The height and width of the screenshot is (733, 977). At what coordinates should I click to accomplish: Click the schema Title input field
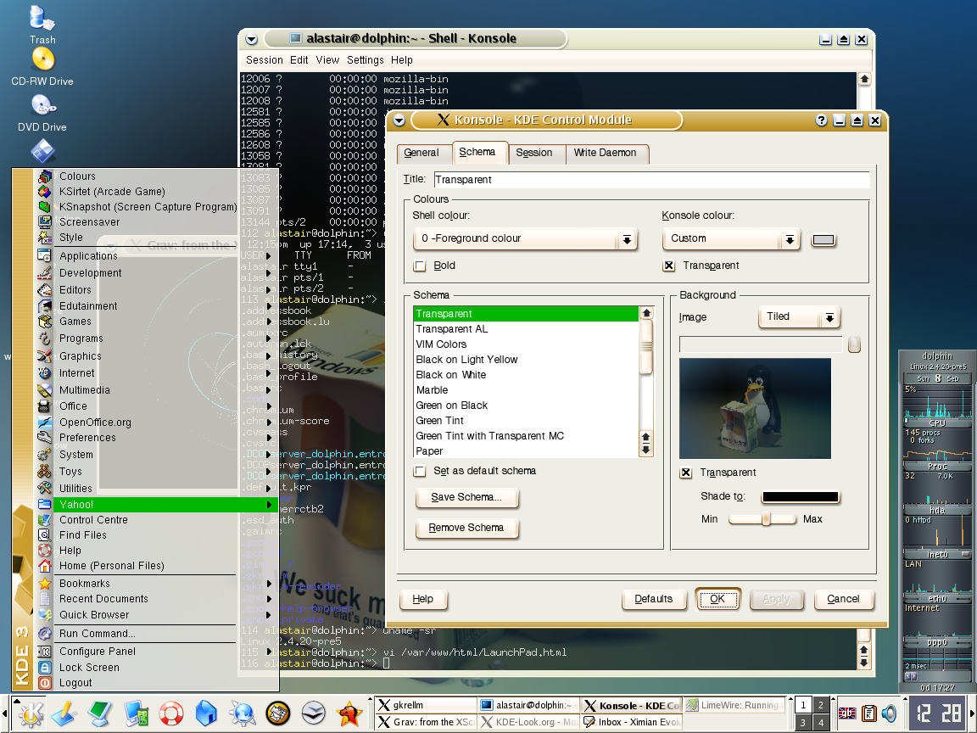point(651,180)
